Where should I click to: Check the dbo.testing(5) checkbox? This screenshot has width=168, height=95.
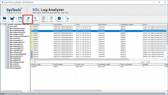(6, 68)
